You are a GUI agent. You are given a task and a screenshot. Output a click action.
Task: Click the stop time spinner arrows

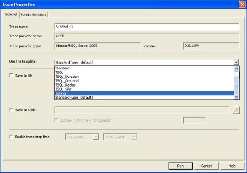[134, 137]
